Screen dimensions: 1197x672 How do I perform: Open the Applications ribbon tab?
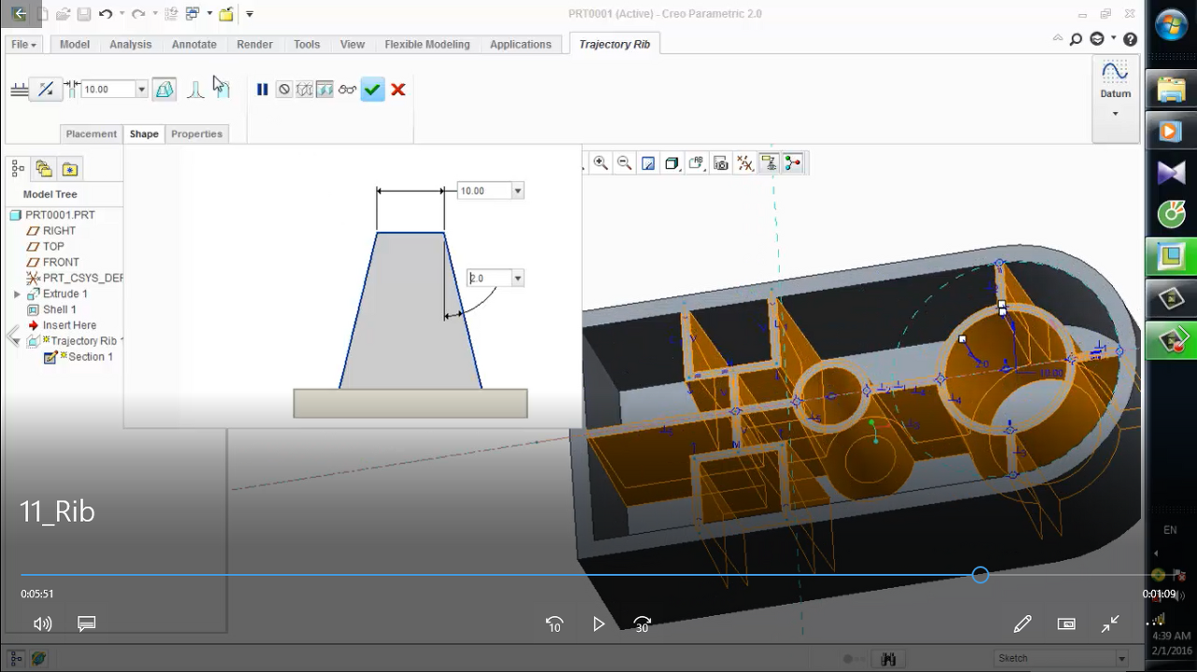(x=521, y=44)
